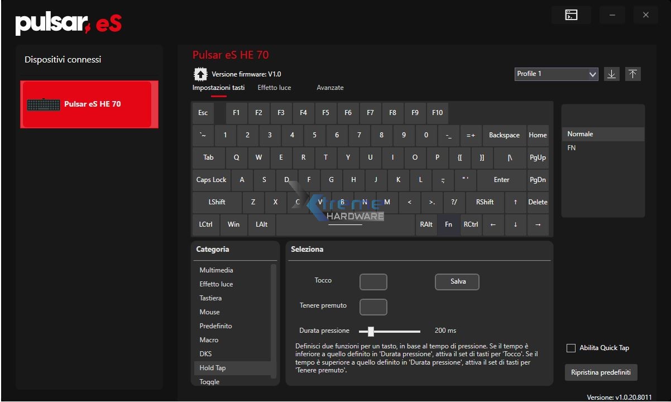This screenshot has height=402, width=671.
Task: Click the Esc key in the layout
Action: point(203,113)
